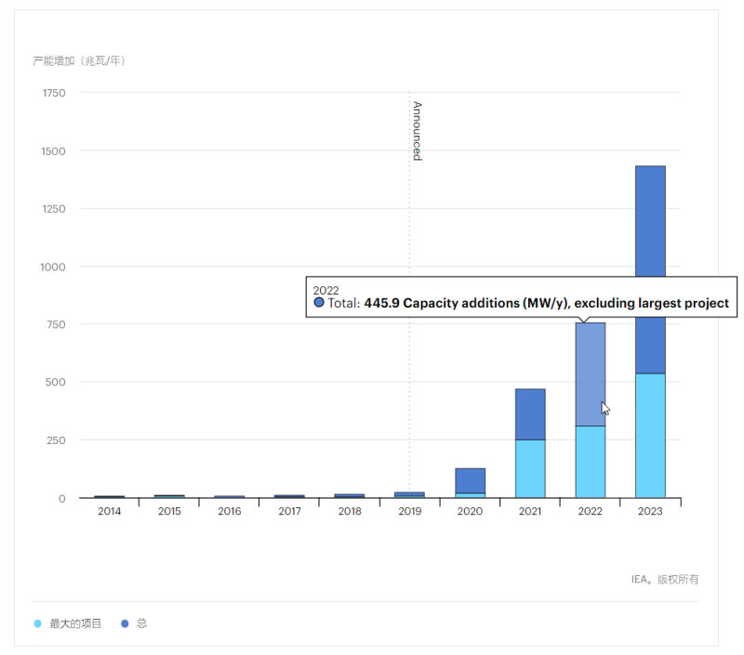This screenshot has height=655, width=744.
Task: Toggle the 最大的项目 legend entry
Action: 75,623
